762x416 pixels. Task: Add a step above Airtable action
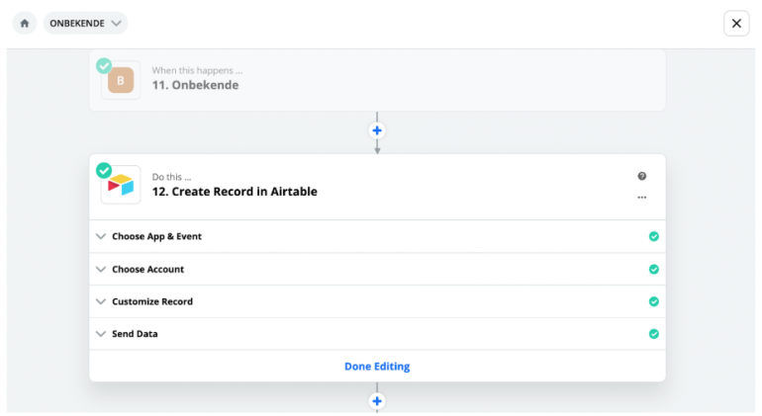coord(377,130)
